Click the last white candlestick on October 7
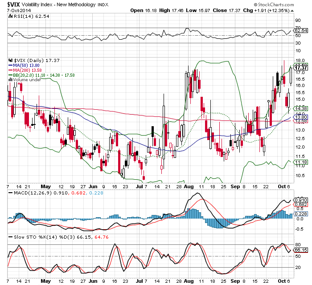The image size is (312, 285). (291, 76)
